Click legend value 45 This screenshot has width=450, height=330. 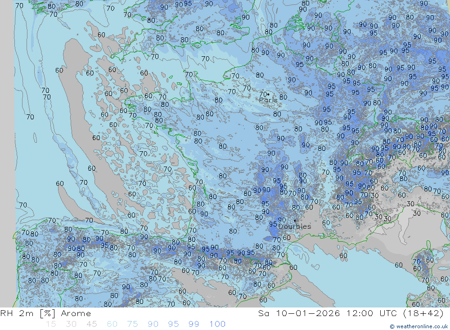(x=91, y=324)
